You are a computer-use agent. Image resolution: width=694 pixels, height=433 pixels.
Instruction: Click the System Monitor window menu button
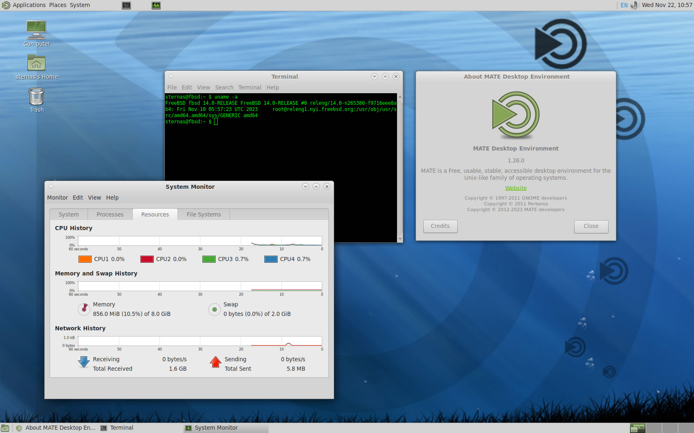[x=51, y=186]
